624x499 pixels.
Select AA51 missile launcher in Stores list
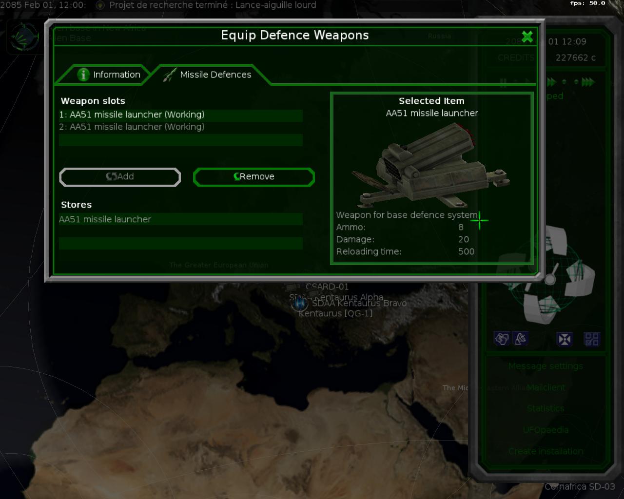[181, 219]
